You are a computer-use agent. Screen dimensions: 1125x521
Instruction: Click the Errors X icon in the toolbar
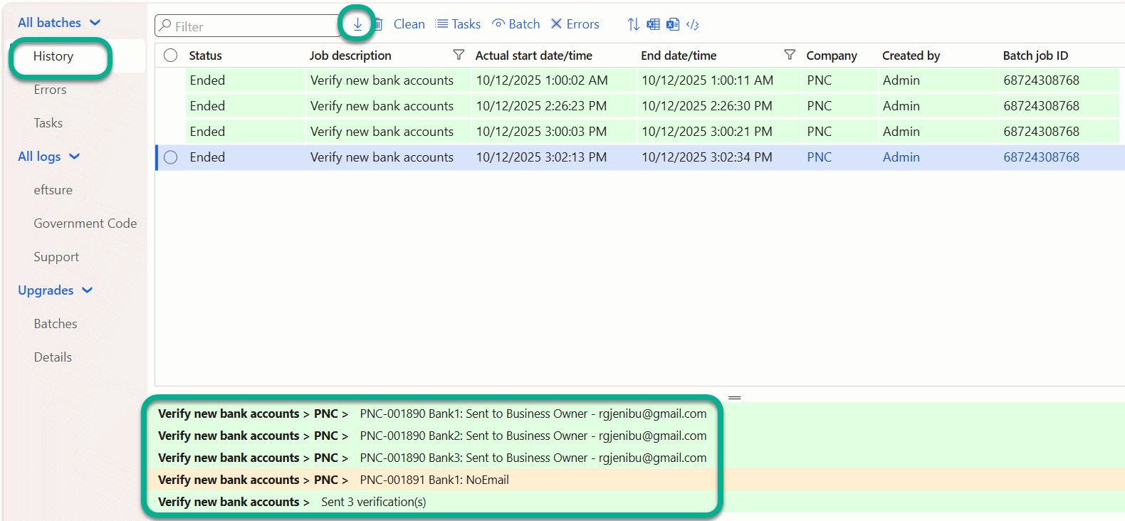pos(557,24)
